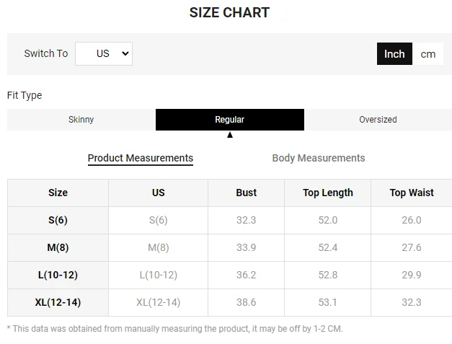Select the XL(12-14) size row label

(x=58, y=302)
